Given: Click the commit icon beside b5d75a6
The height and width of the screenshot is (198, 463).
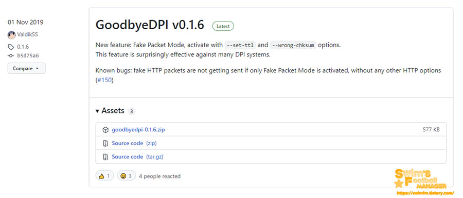Looking at the screenshot, I should [x=11, y=55].
